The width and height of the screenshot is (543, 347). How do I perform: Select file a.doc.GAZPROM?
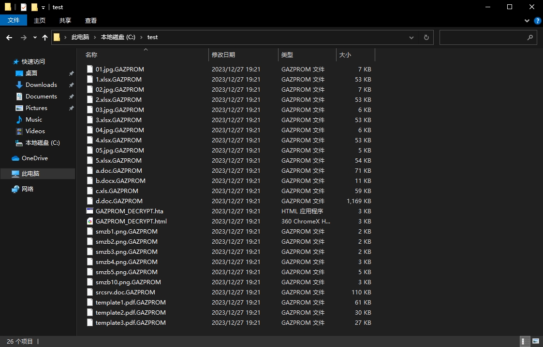[x=119, y=170]
